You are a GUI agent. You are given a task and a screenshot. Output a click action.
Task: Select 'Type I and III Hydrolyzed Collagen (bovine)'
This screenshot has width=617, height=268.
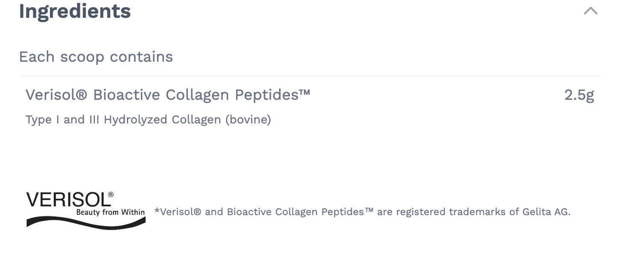[x=148, y=119]
